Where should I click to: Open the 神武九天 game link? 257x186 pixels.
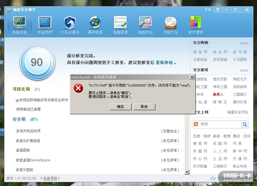click(x=240, y=79)
